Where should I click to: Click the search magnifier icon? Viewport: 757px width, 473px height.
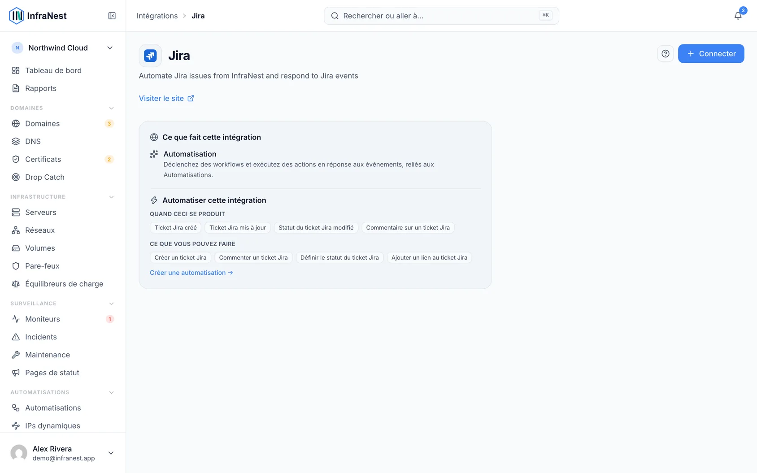[x=335, y=16]
